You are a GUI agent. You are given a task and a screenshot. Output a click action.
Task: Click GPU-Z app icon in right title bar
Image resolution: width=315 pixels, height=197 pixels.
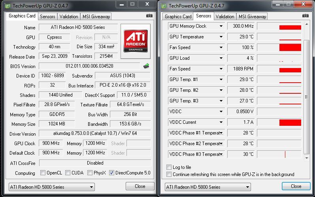(164, 6)
